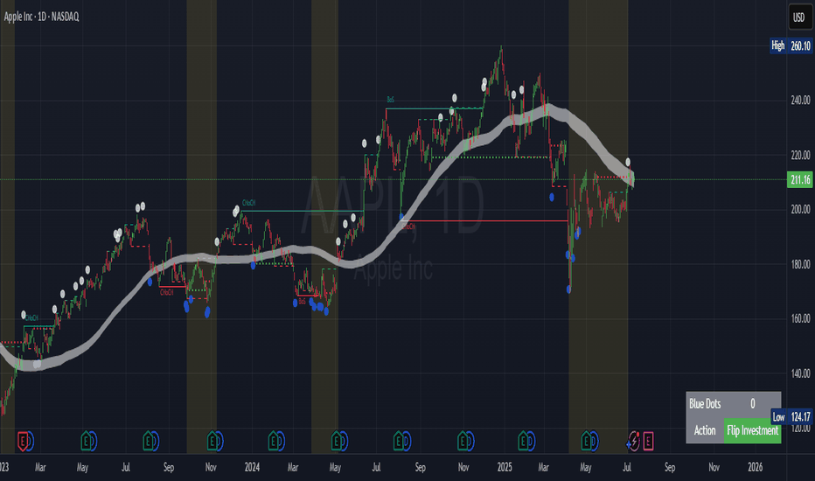Click the 2025 label on the time axis
The height and width of the screenshot is (481, 815).
tap(505, 468)
